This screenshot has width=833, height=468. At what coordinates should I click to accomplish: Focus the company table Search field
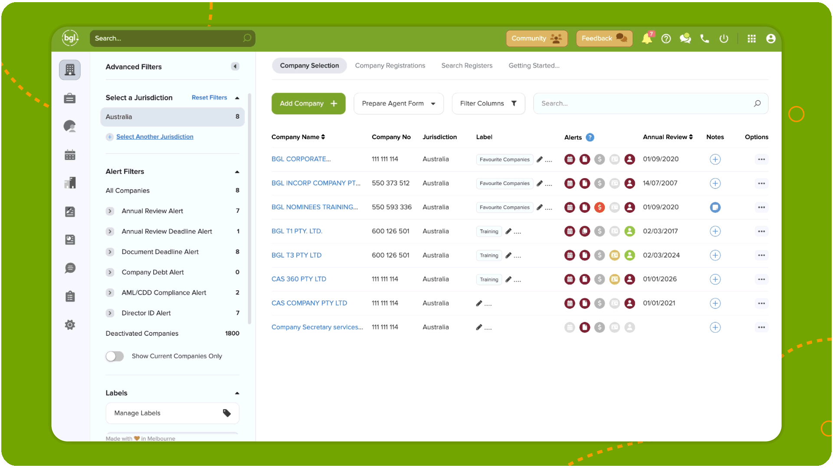point(650,104)
